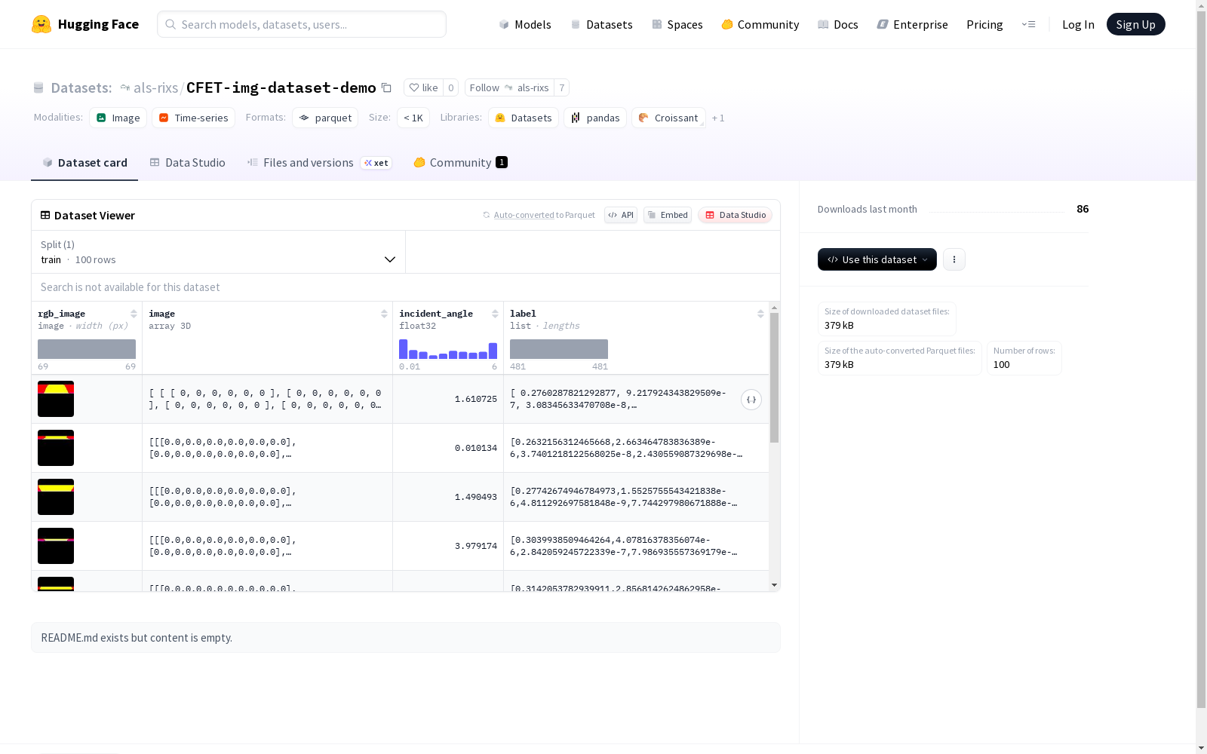Click the Time-series modality tag

pos(193,118)
